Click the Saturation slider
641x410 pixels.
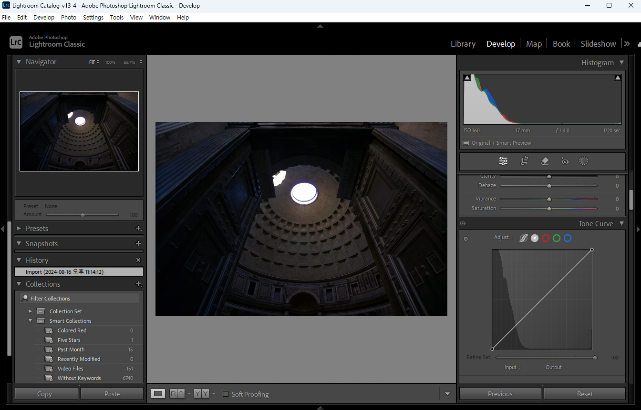pyautogui.click(x=548, y=209)
